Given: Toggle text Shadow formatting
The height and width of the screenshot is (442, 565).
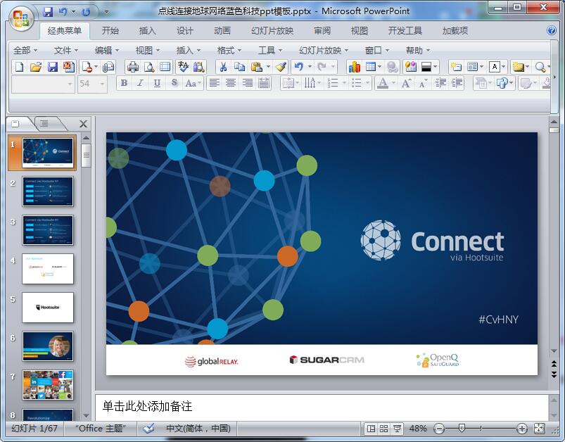Looking at the screenshot, I should (174, 84).
